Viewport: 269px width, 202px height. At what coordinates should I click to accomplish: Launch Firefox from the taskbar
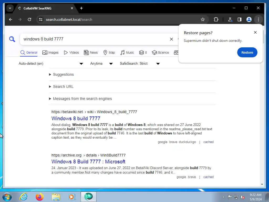point(40,197)
